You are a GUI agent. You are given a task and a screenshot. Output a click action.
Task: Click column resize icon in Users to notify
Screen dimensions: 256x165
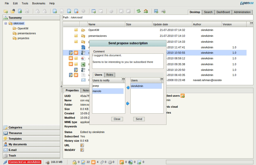[x=124, y=79]
